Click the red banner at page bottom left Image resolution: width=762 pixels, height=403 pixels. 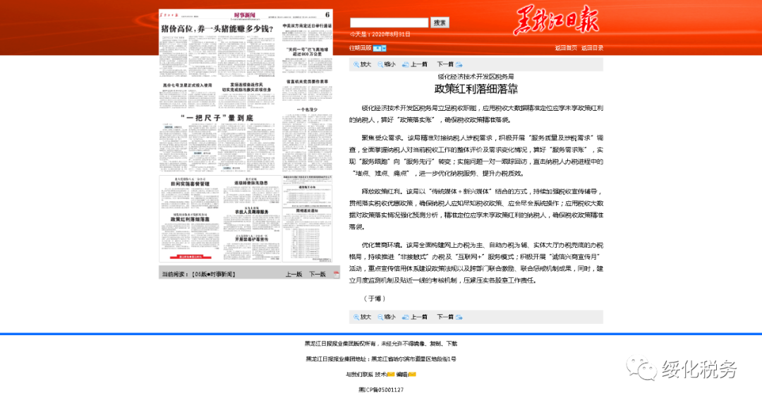tap(190, 256)
